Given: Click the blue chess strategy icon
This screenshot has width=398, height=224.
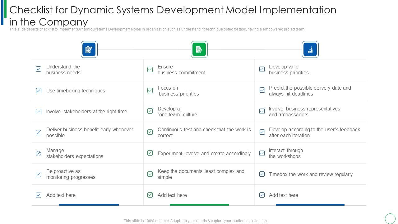Looking at the screenshot, I should [x=310, y=49].
